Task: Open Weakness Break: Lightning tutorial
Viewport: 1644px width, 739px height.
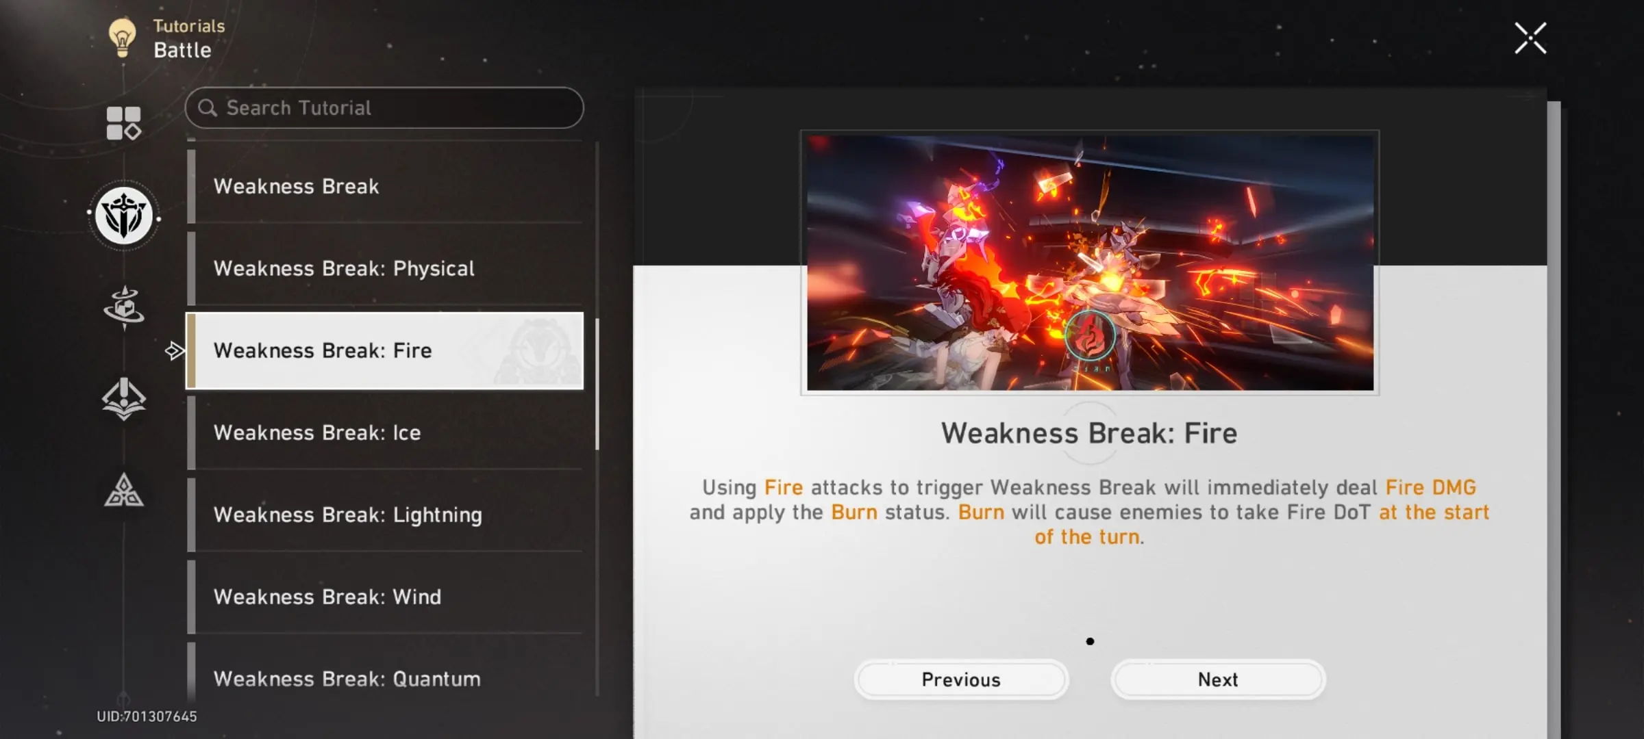Action: 385,515
